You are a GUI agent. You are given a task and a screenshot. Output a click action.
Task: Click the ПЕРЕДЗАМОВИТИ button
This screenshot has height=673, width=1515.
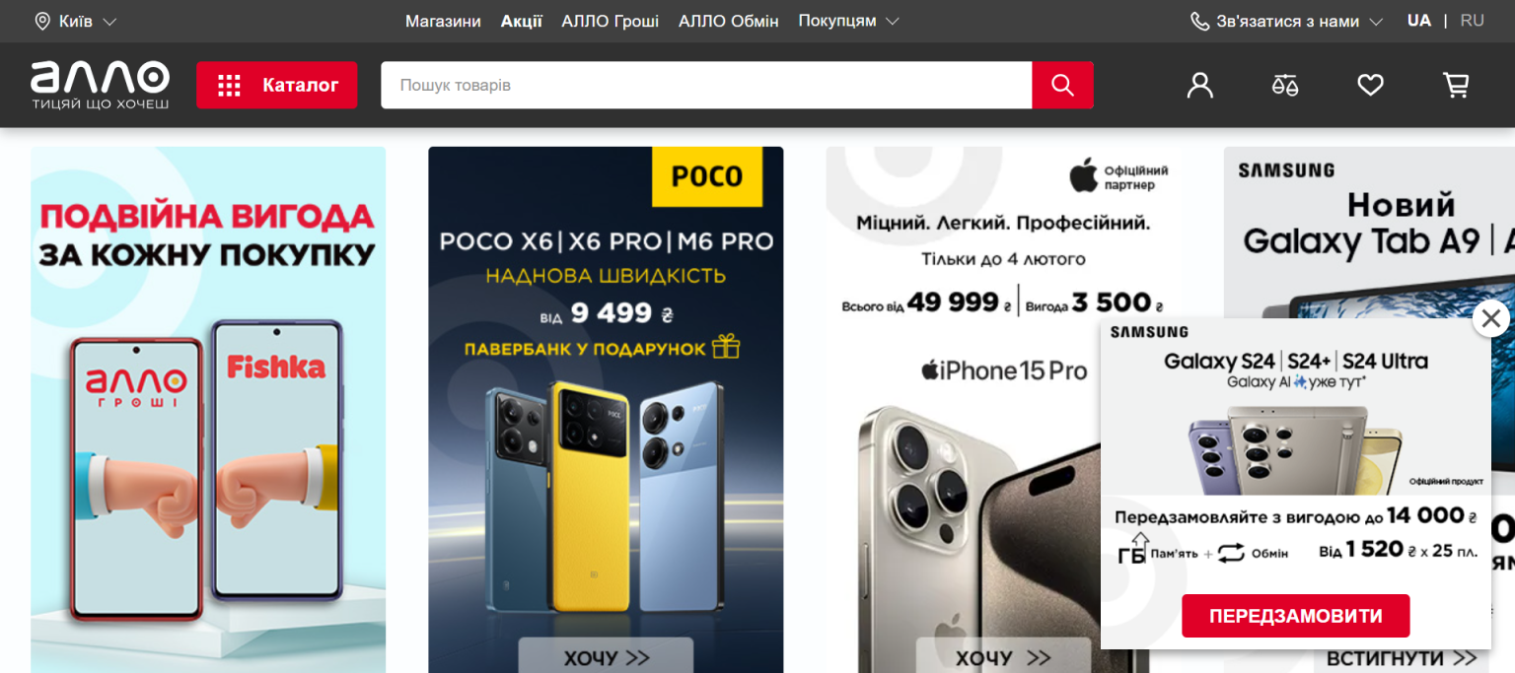point(1295,616)
